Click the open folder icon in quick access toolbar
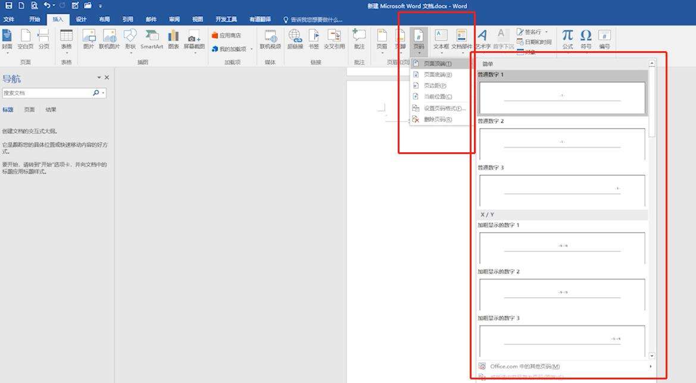Screen dimensions: 696x383 tap(88, 6)
